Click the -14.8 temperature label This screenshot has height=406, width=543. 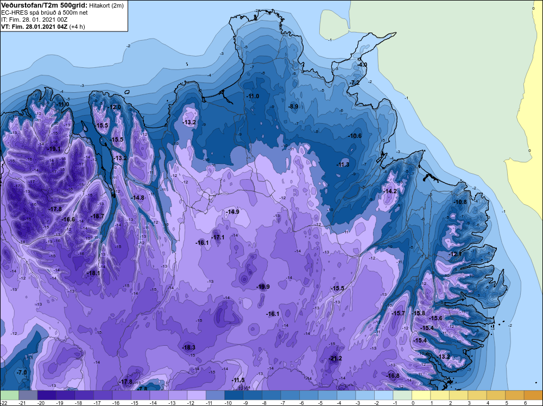(x=137, y=198)
